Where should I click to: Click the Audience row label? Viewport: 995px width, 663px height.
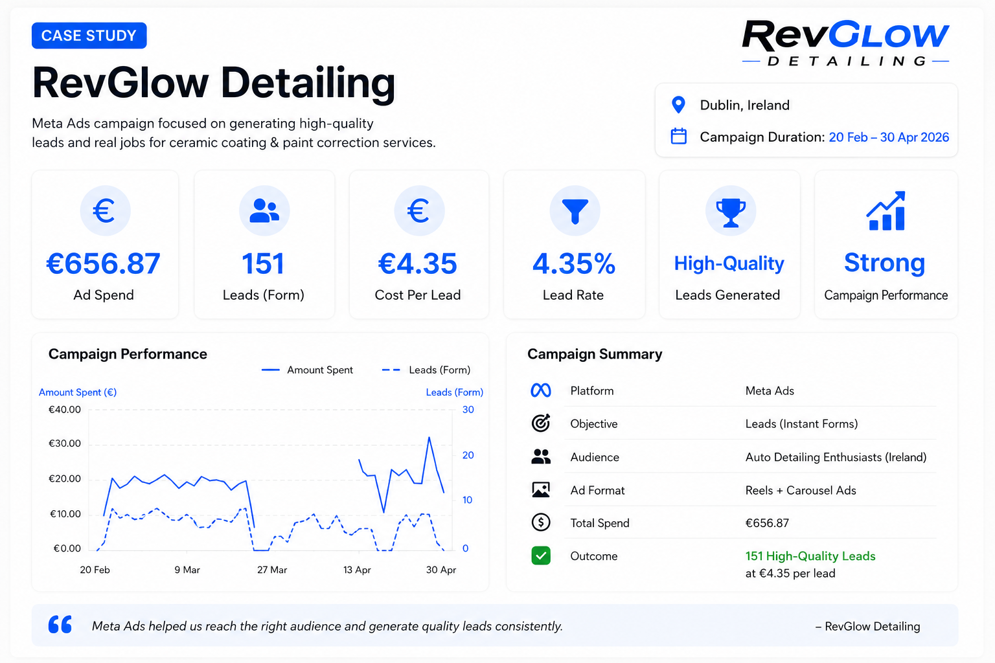pyautogui.click(x=595, y=457)
